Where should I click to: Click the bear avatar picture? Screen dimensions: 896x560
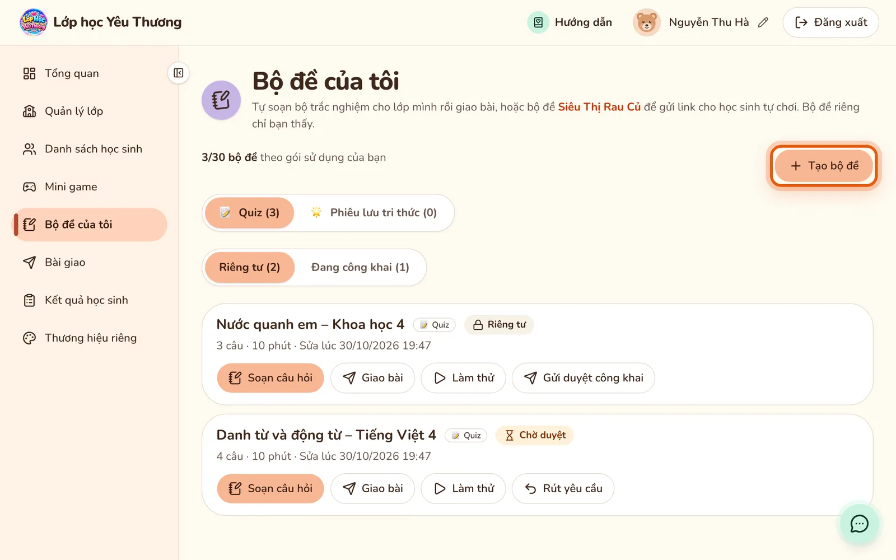click(646, 22)
